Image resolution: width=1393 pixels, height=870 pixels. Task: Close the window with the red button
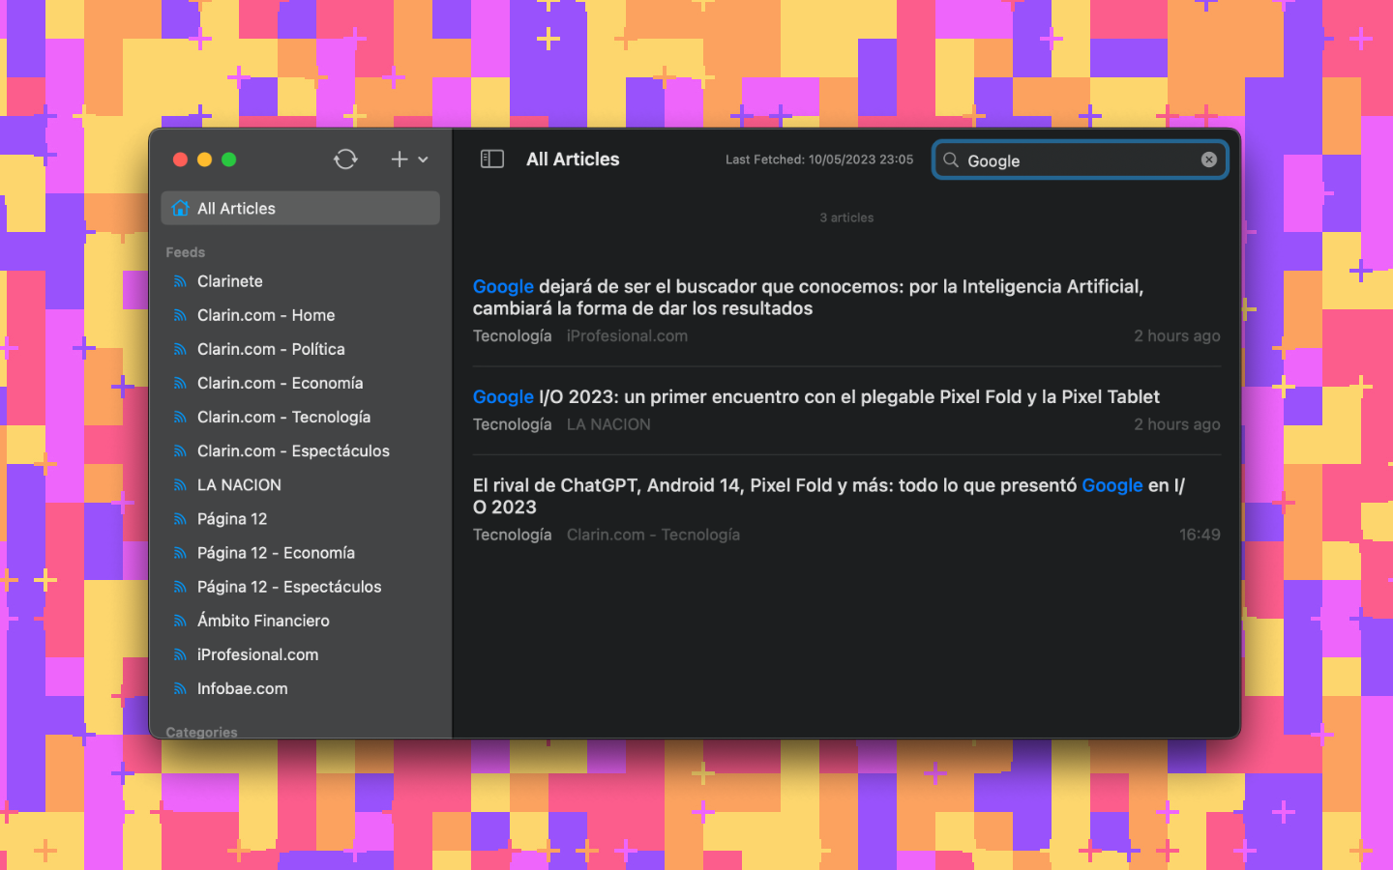point(180,159)
